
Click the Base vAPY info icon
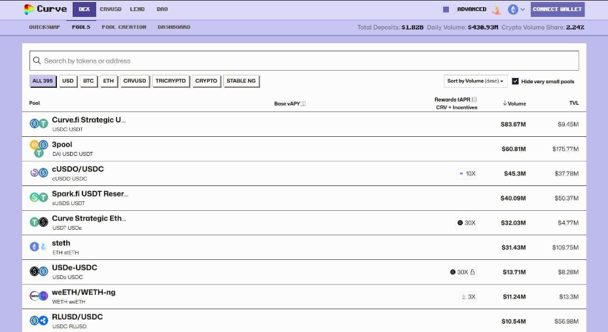tap(303, 103)
